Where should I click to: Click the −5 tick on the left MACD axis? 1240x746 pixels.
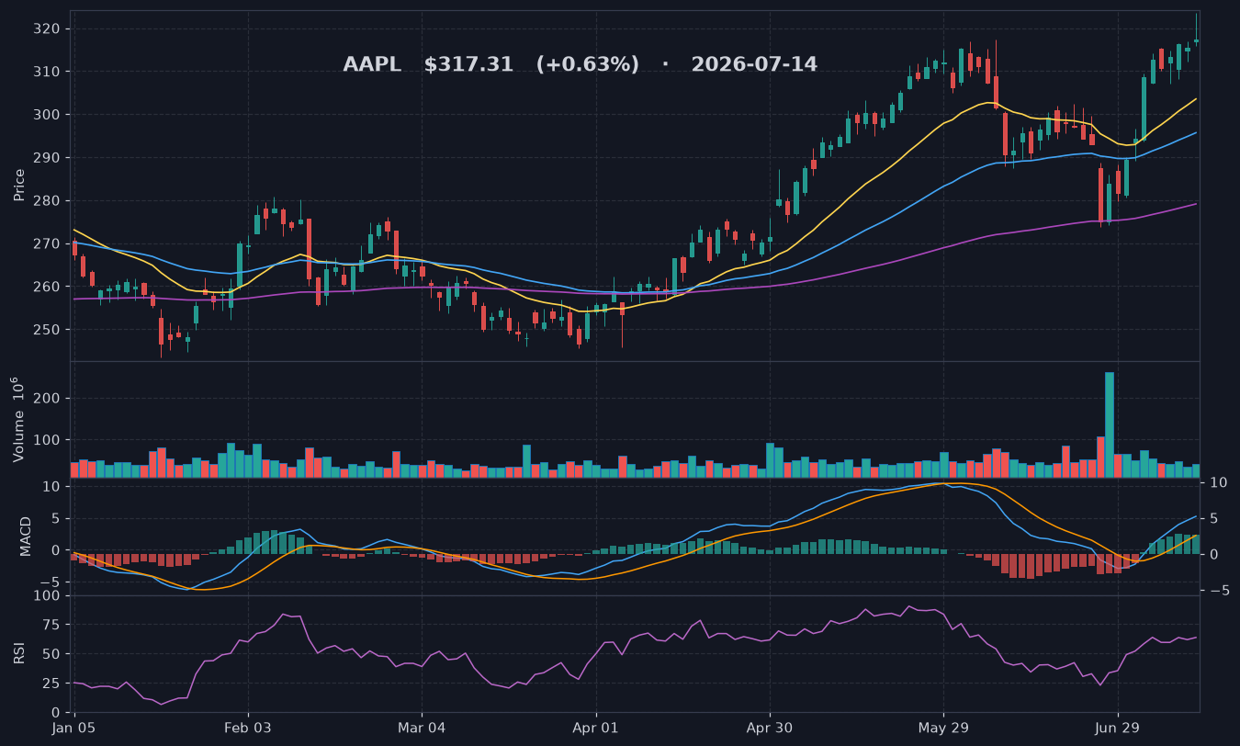pyautogui.click(x=51, y=582)
